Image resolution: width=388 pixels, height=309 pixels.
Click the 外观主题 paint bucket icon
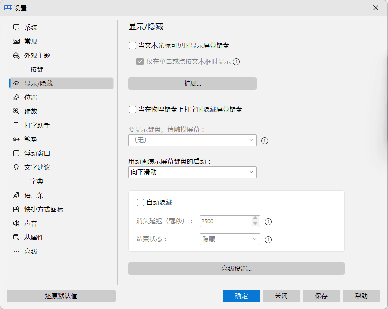click(x=16, y=55)
